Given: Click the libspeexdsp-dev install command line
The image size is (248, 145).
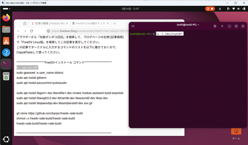Looking at the screenshot, I should coord(54,103).
